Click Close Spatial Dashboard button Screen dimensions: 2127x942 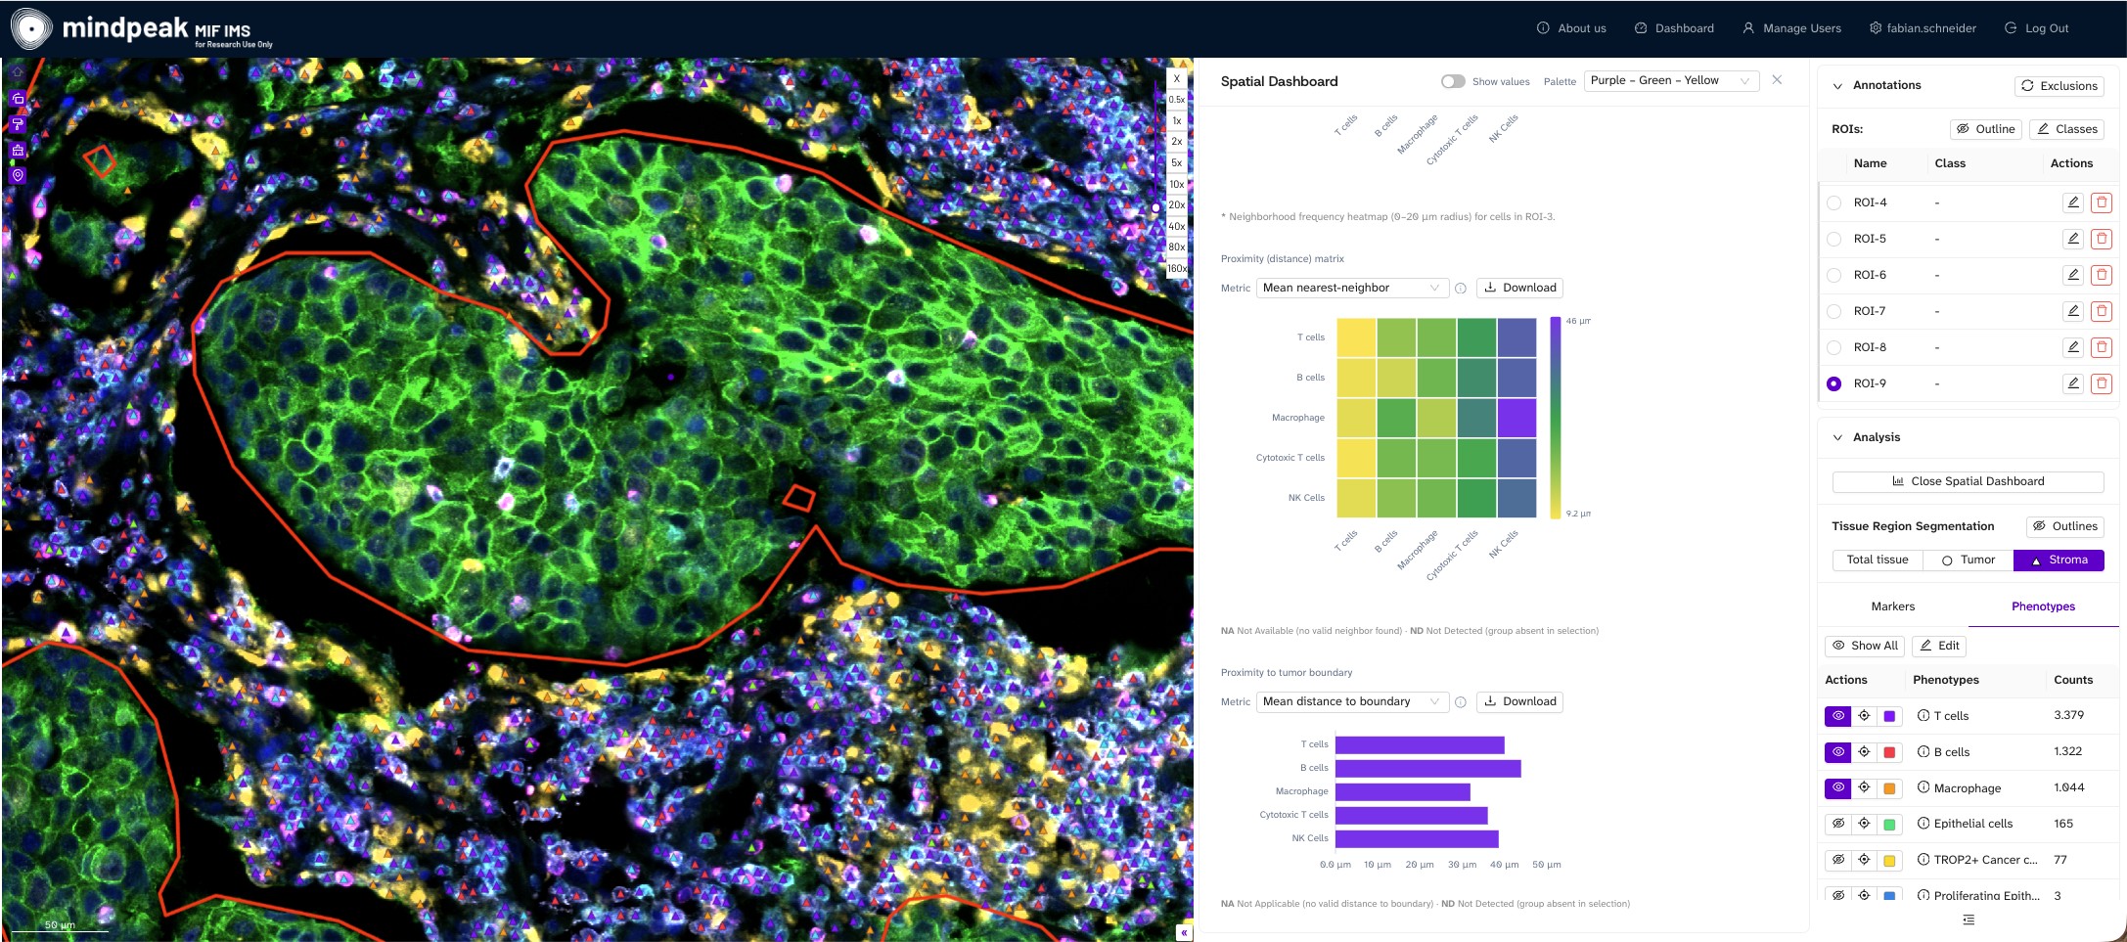[x=1968, y=481]
